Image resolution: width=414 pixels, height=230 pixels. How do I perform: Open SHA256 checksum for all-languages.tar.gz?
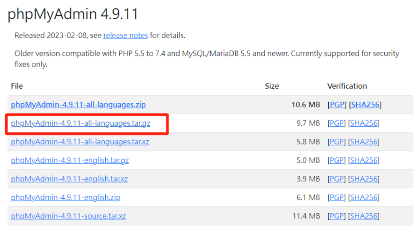[364, 123]
